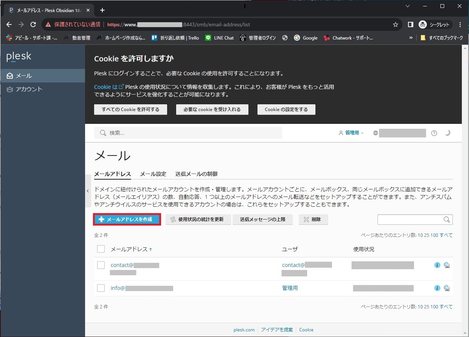The width and height of the screenshot is (469, 337).
Task: Toggle select-all checkbox in table header
Action: pos(101,249)
